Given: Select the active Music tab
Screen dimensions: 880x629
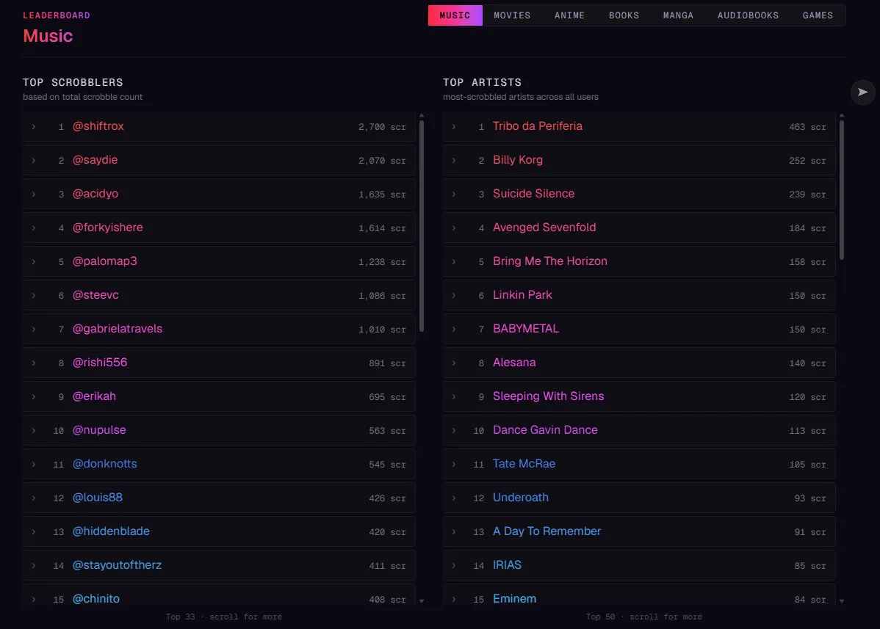Looking at the screenshot, I should tap(455, 15).
